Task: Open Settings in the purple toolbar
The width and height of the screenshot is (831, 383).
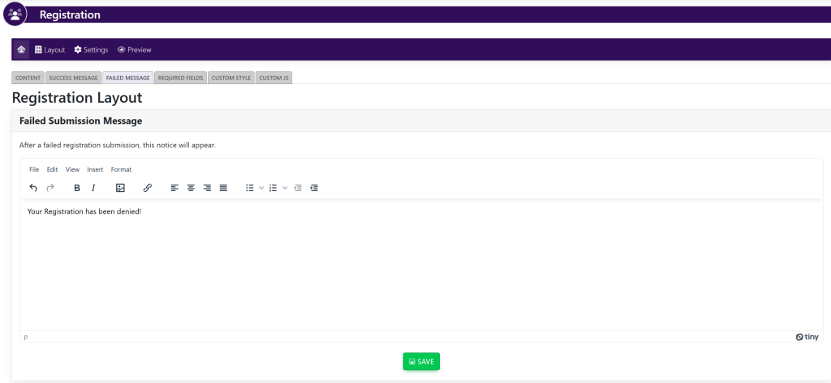Action: [x=91, y=49]
